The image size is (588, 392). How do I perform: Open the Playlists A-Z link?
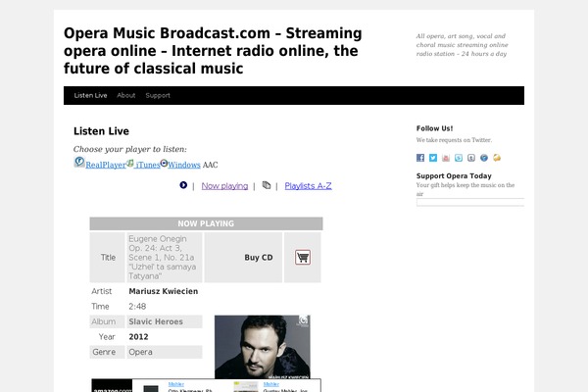308,186
